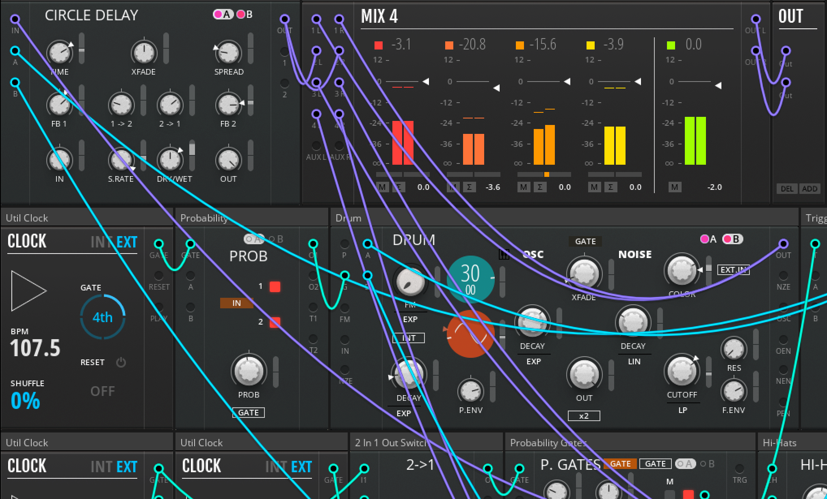Click the red channel fader arrow handle
Image resolution: width=827 pixels, height=499 pixels.
[x=426, y=82]
